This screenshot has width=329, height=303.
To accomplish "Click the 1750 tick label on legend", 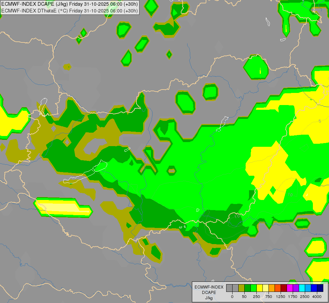I will click(x=293, y=297).
